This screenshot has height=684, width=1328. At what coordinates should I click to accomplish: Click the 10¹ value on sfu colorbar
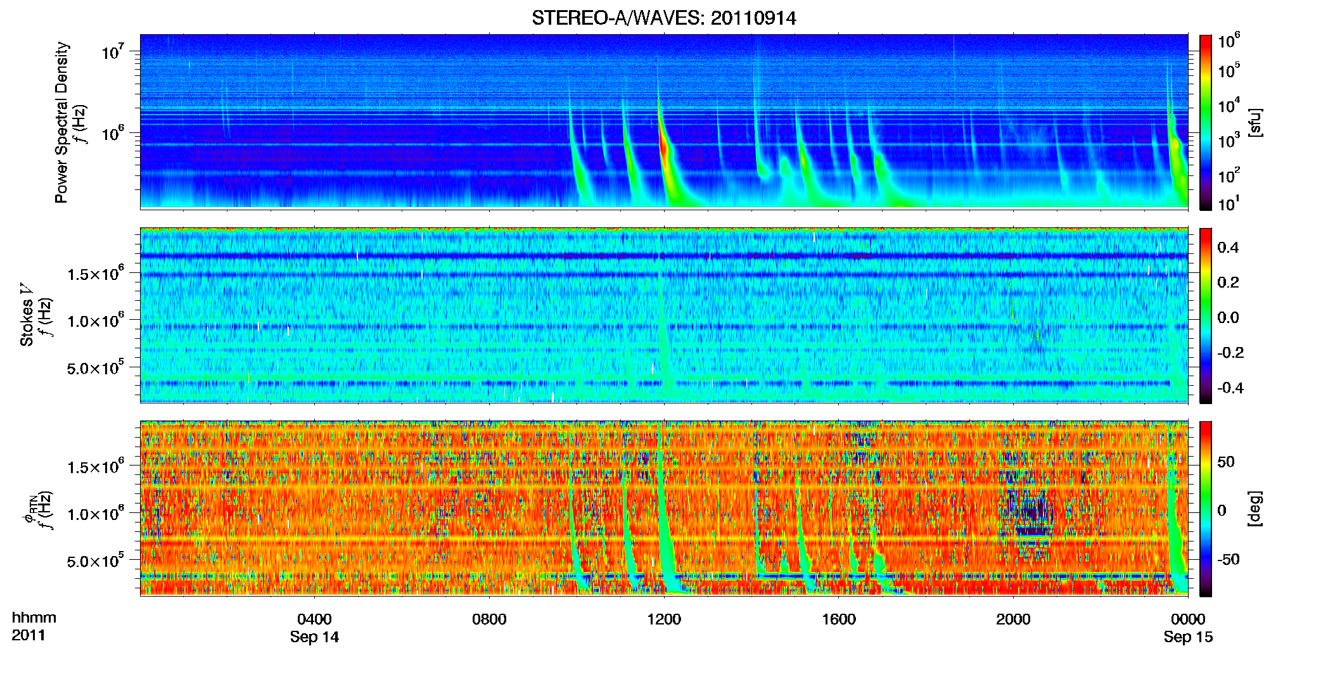(x=1229, y=204)
